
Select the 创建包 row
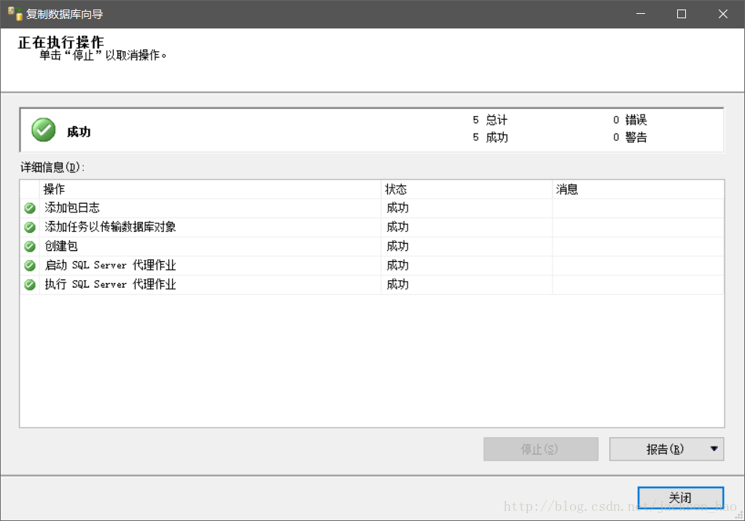pyautogui.click(x=372, y=246)
